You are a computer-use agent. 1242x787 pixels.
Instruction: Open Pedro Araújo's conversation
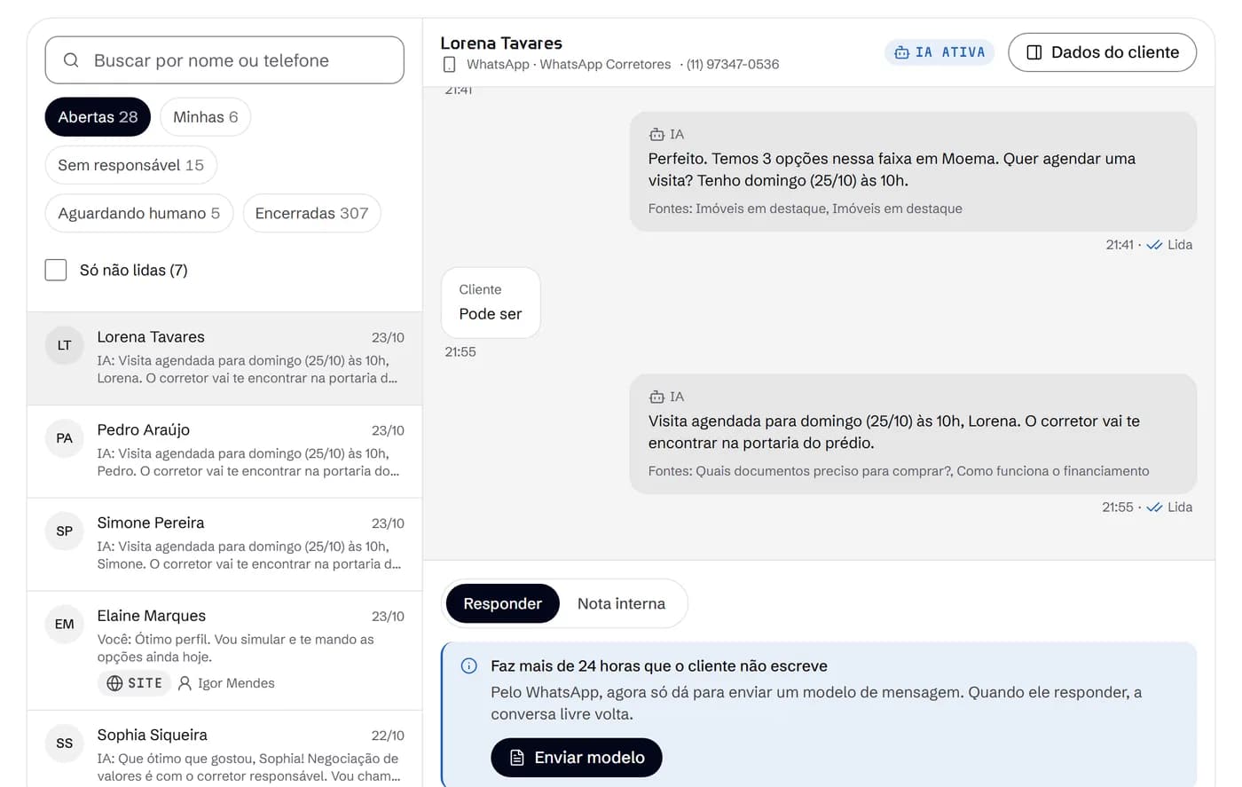tap(224, 452)
